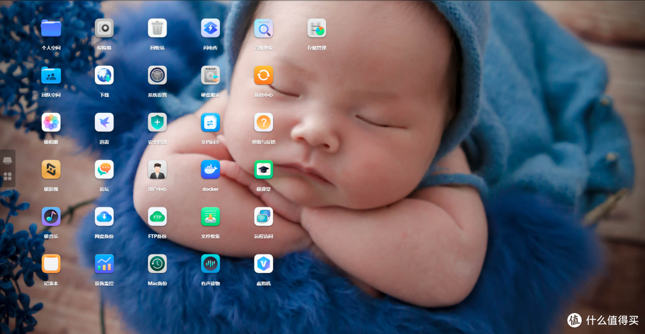This screenshot has height=334, width=645.
Task: Click the app grid icon in left sidebar
Action: (7, 176)
